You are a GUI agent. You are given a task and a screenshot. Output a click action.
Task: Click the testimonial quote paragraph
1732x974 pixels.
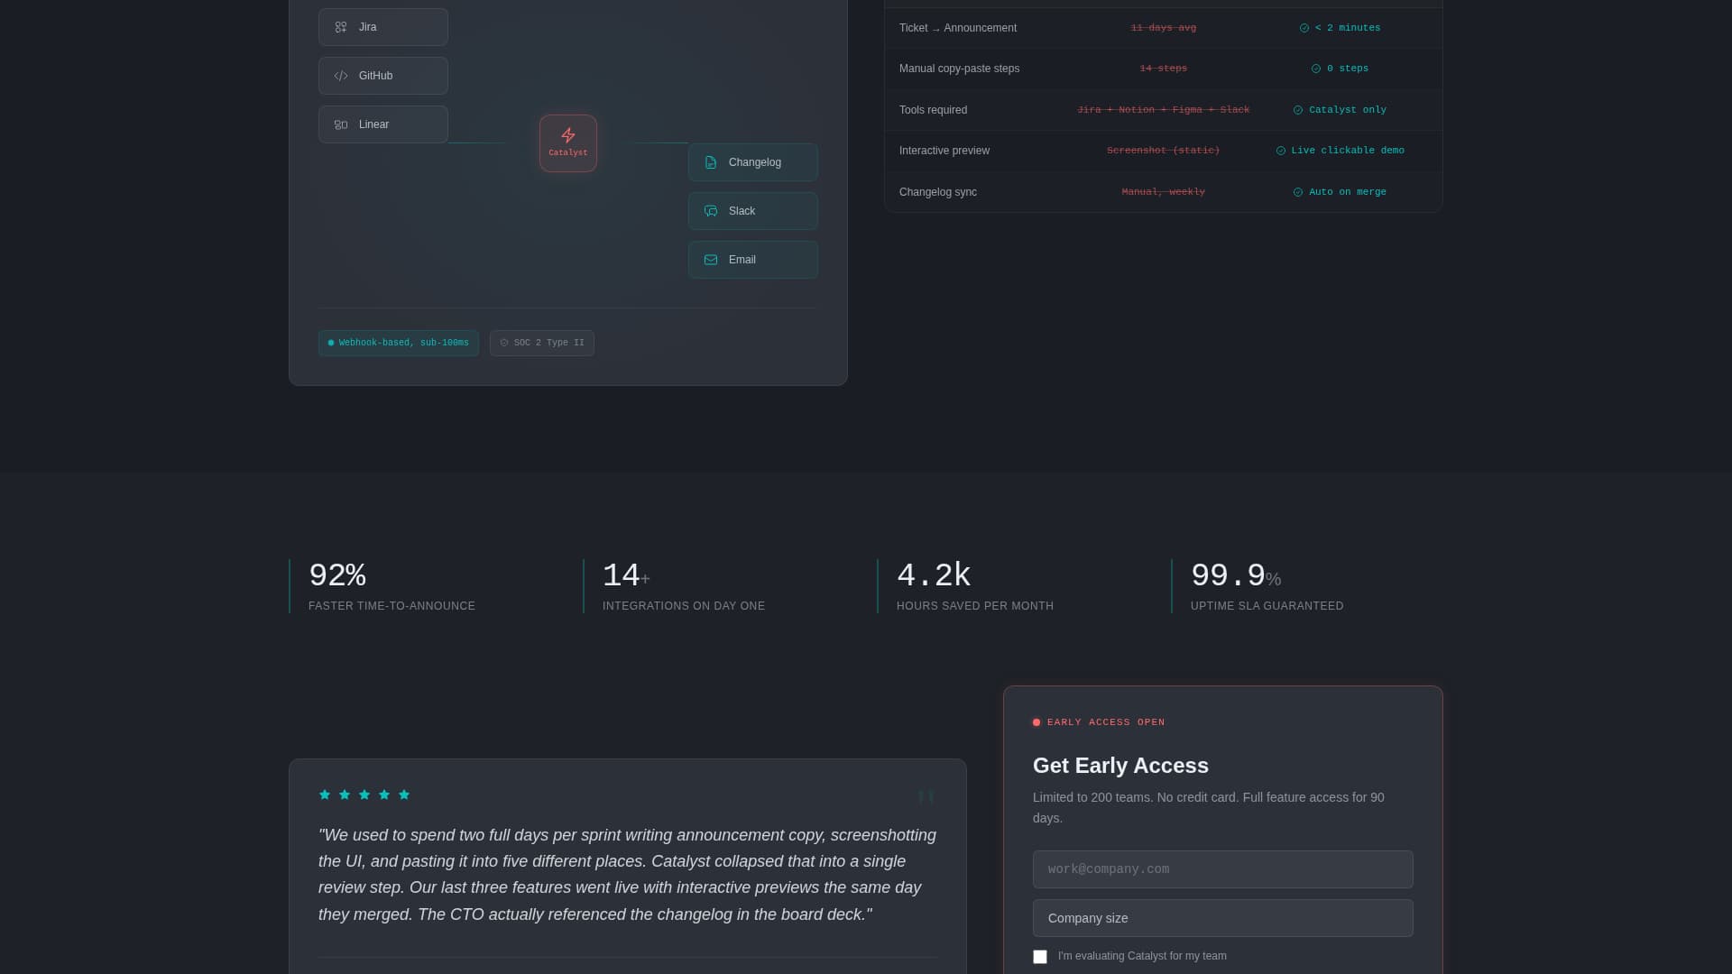click(x=628, y=875)
